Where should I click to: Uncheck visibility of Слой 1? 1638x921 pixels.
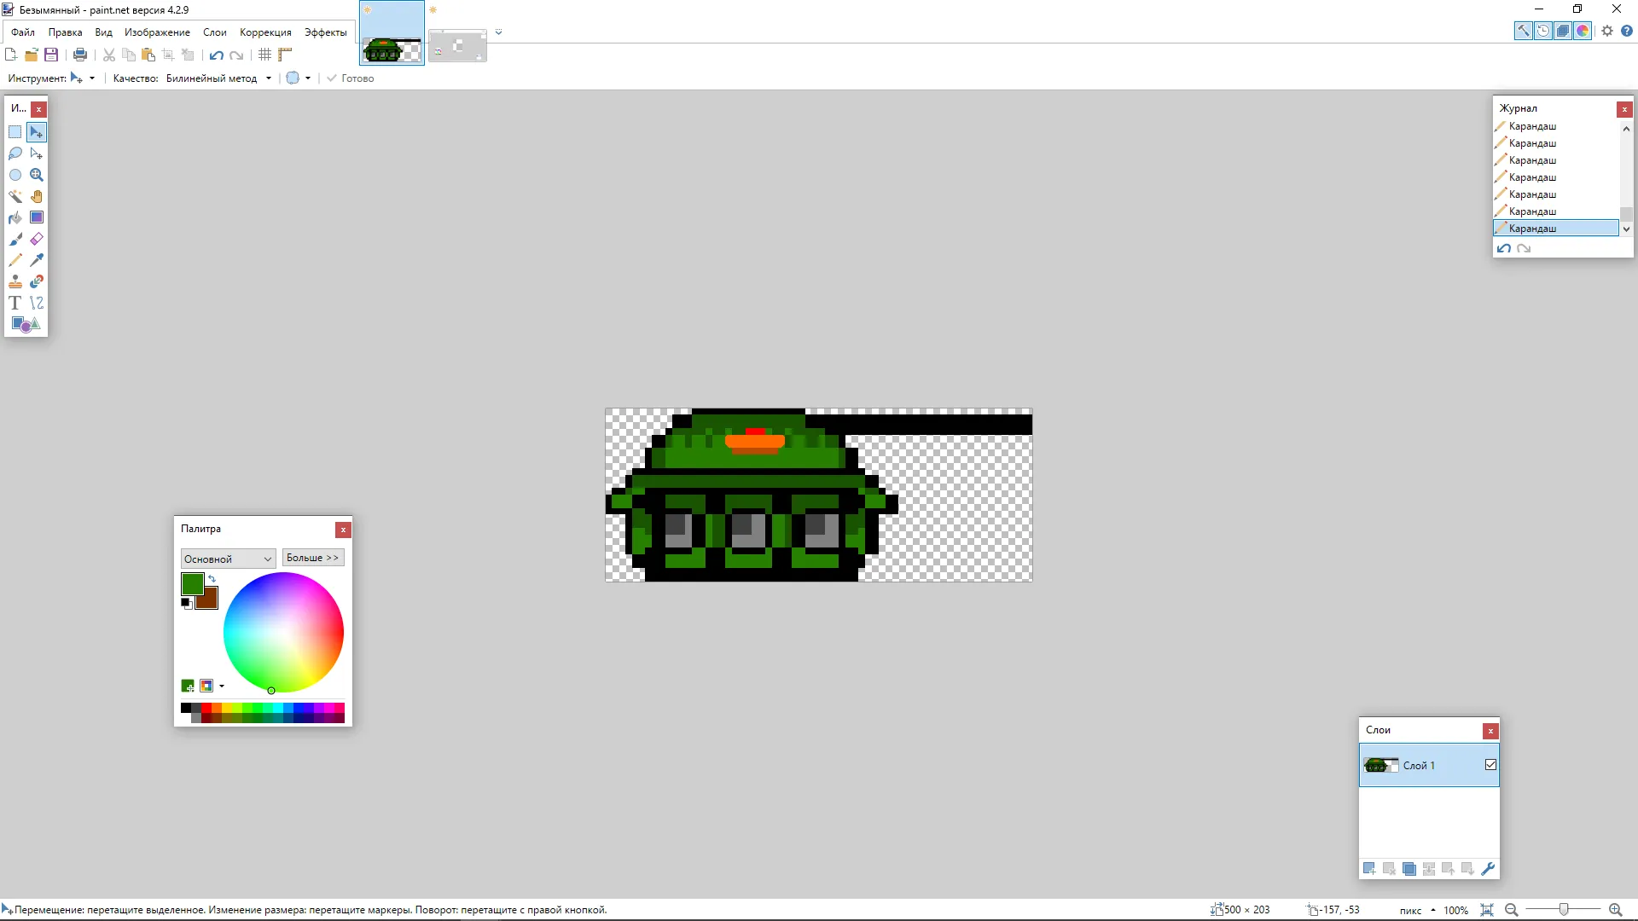tap(1490, 765)
